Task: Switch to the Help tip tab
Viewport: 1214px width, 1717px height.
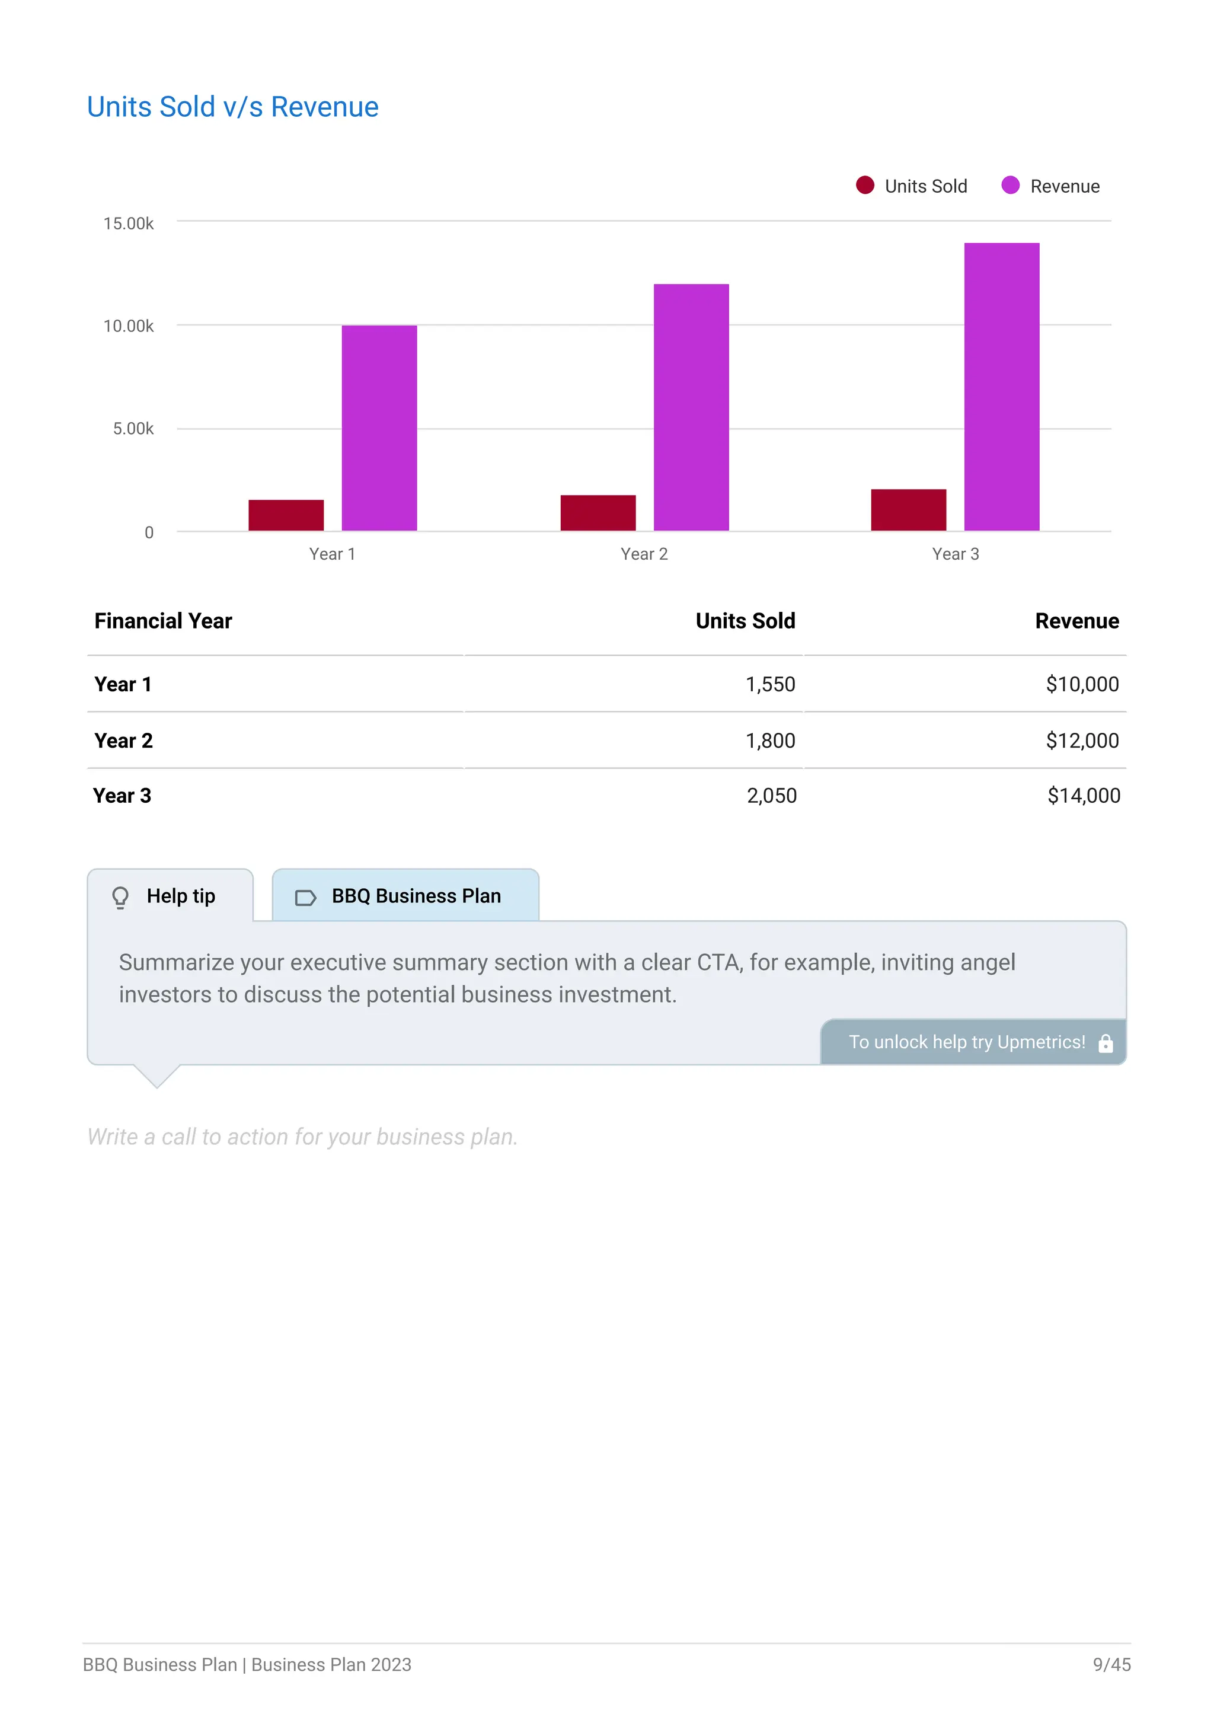Action: (x=171, y=895)
